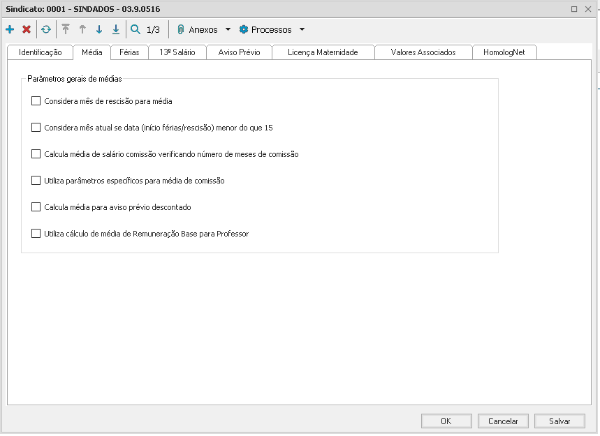Switch to the HomologNet tab

click(504, 52)
